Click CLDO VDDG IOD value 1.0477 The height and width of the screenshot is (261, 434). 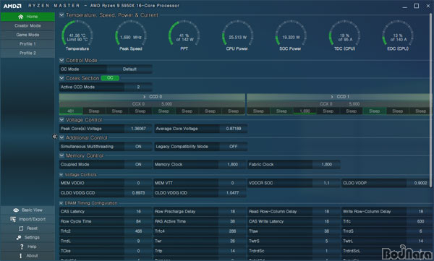click(232, 193)
